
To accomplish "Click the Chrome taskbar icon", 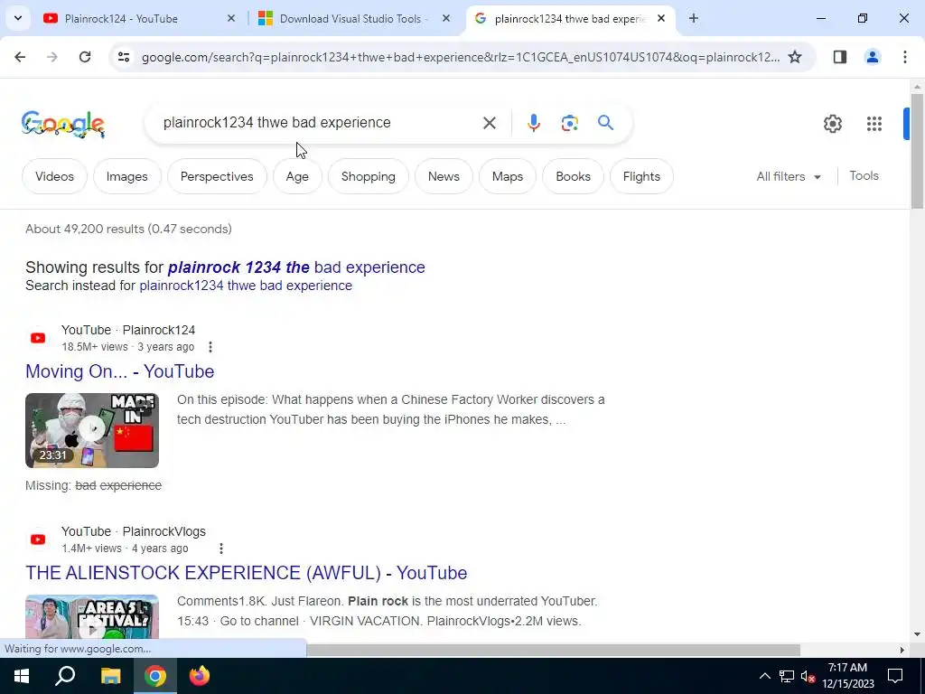I will 155,676.
